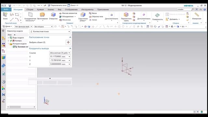Click the Поверхность surface icon
Viewport: 208px width, 117px height.
pyautogui.click(x=157, y=15)
